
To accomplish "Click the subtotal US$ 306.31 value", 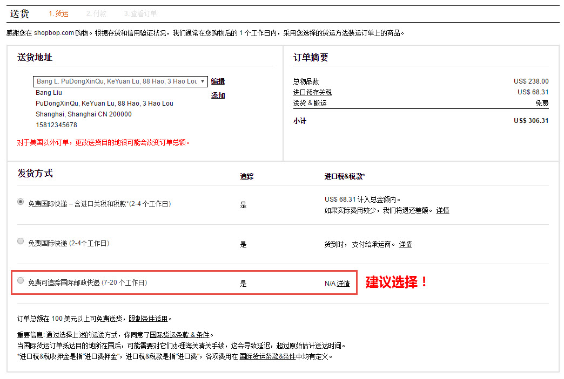I will 531,121.
